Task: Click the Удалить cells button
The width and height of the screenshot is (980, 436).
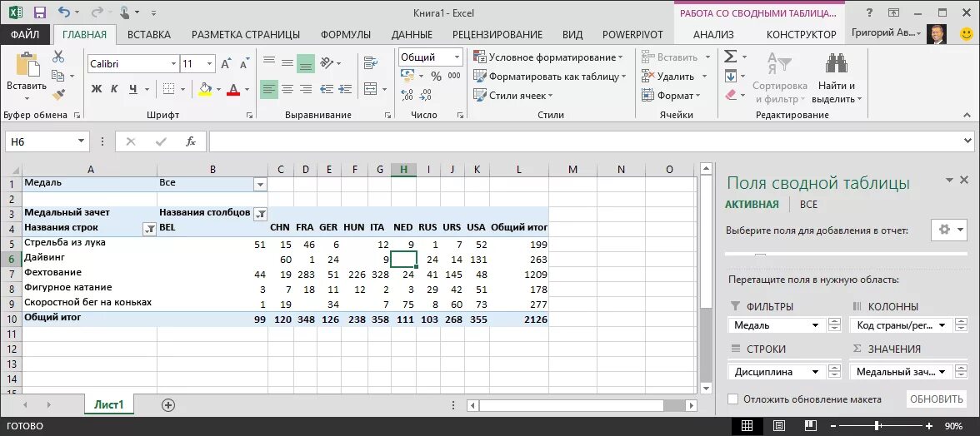Action: [x=674, y=76]
